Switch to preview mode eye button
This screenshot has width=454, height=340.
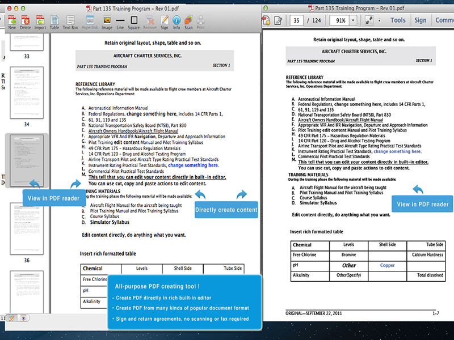coord(23,318)
